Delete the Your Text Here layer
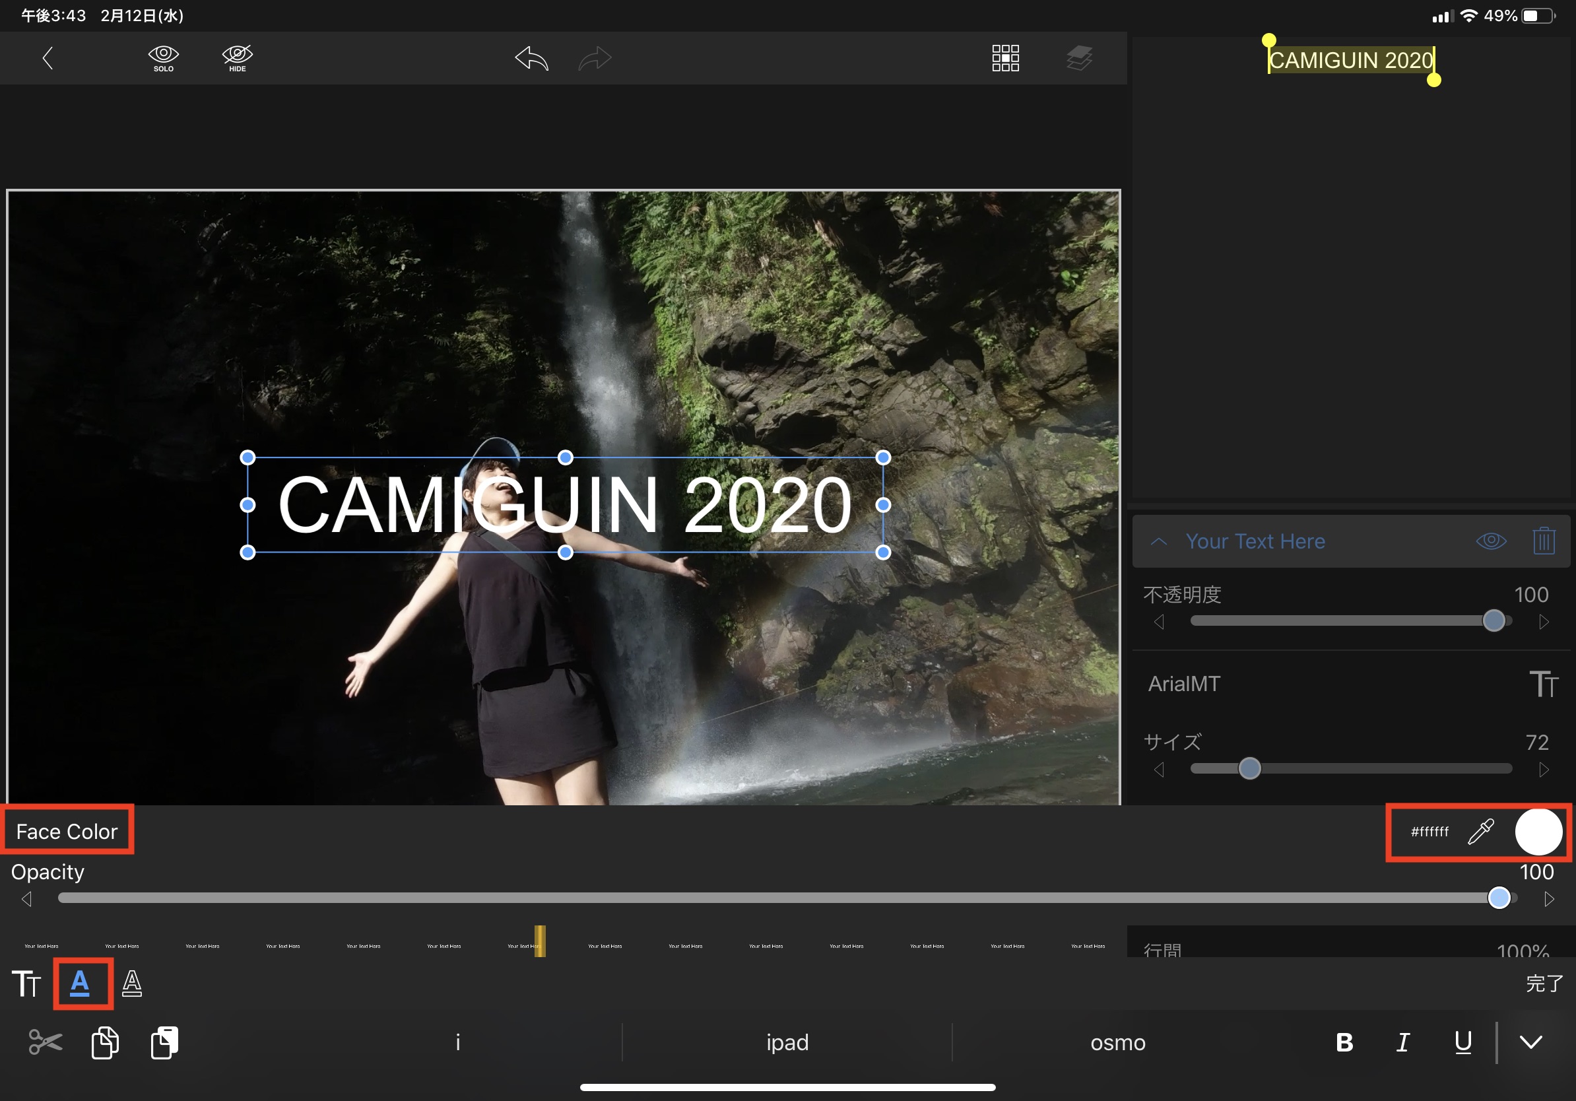 (1544, 541)
